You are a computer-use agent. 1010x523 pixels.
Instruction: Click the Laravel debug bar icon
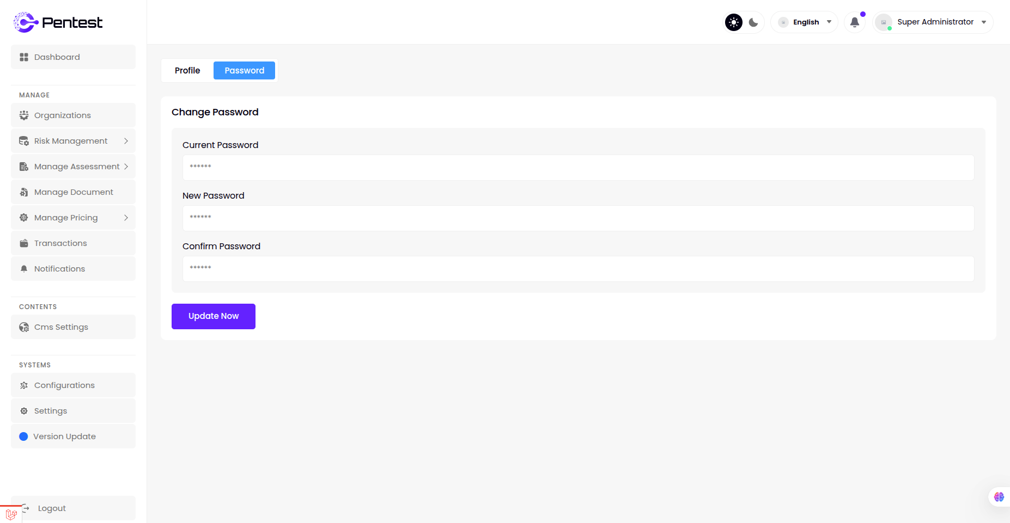coord(11,514)
